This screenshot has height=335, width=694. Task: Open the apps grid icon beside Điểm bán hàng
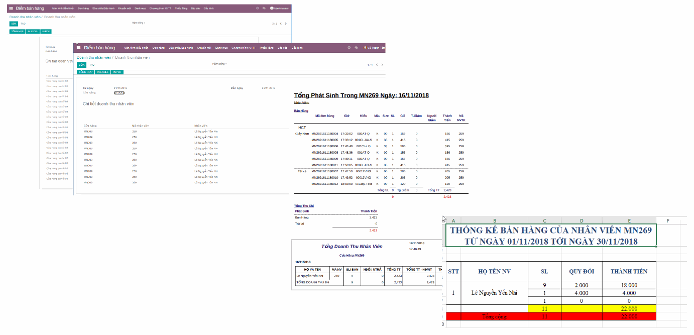coord(79,47)
